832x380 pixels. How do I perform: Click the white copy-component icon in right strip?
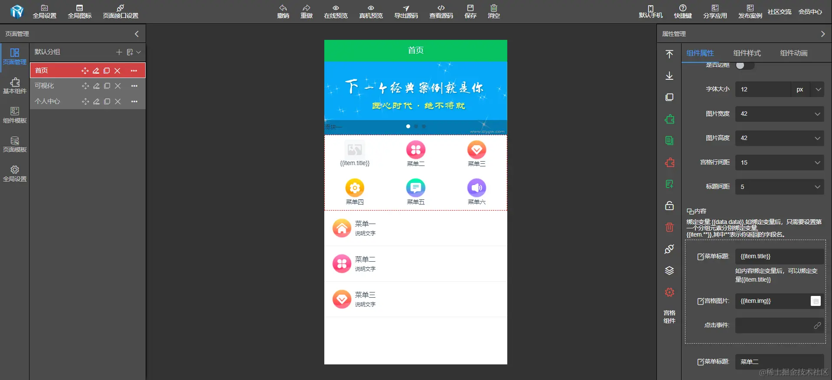tap(669, 97)
